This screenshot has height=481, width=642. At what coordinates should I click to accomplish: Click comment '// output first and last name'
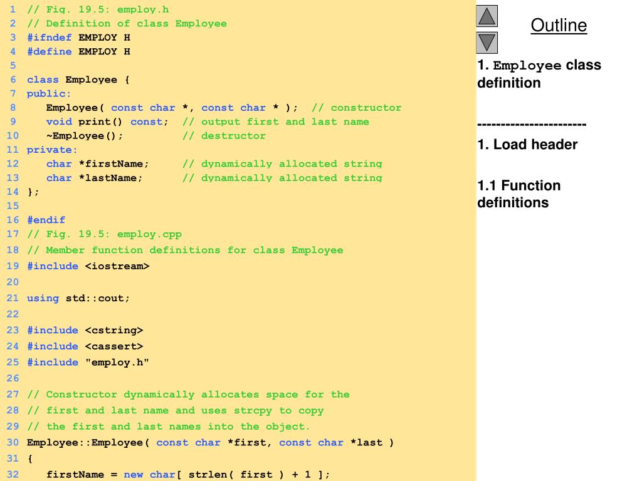click(276, 122)
